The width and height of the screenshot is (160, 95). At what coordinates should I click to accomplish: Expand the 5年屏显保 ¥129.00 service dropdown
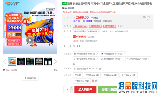[112, 59]
